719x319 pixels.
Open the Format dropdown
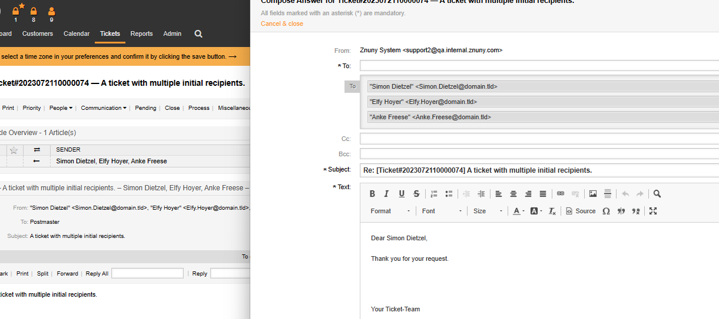click(x=390, y=211)
